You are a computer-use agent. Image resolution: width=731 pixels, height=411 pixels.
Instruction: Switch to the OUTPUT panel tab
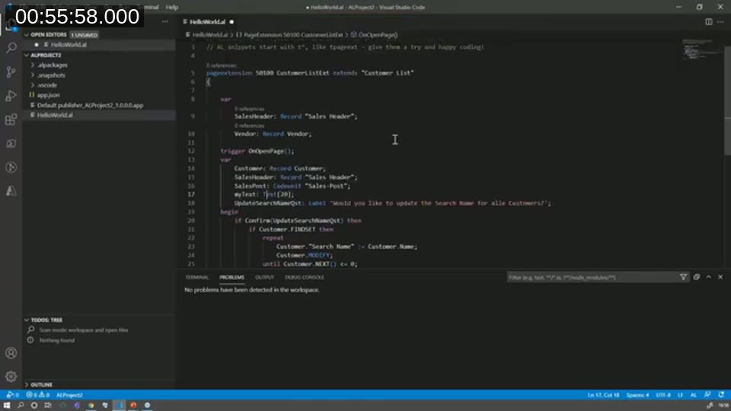pos(264,277)
